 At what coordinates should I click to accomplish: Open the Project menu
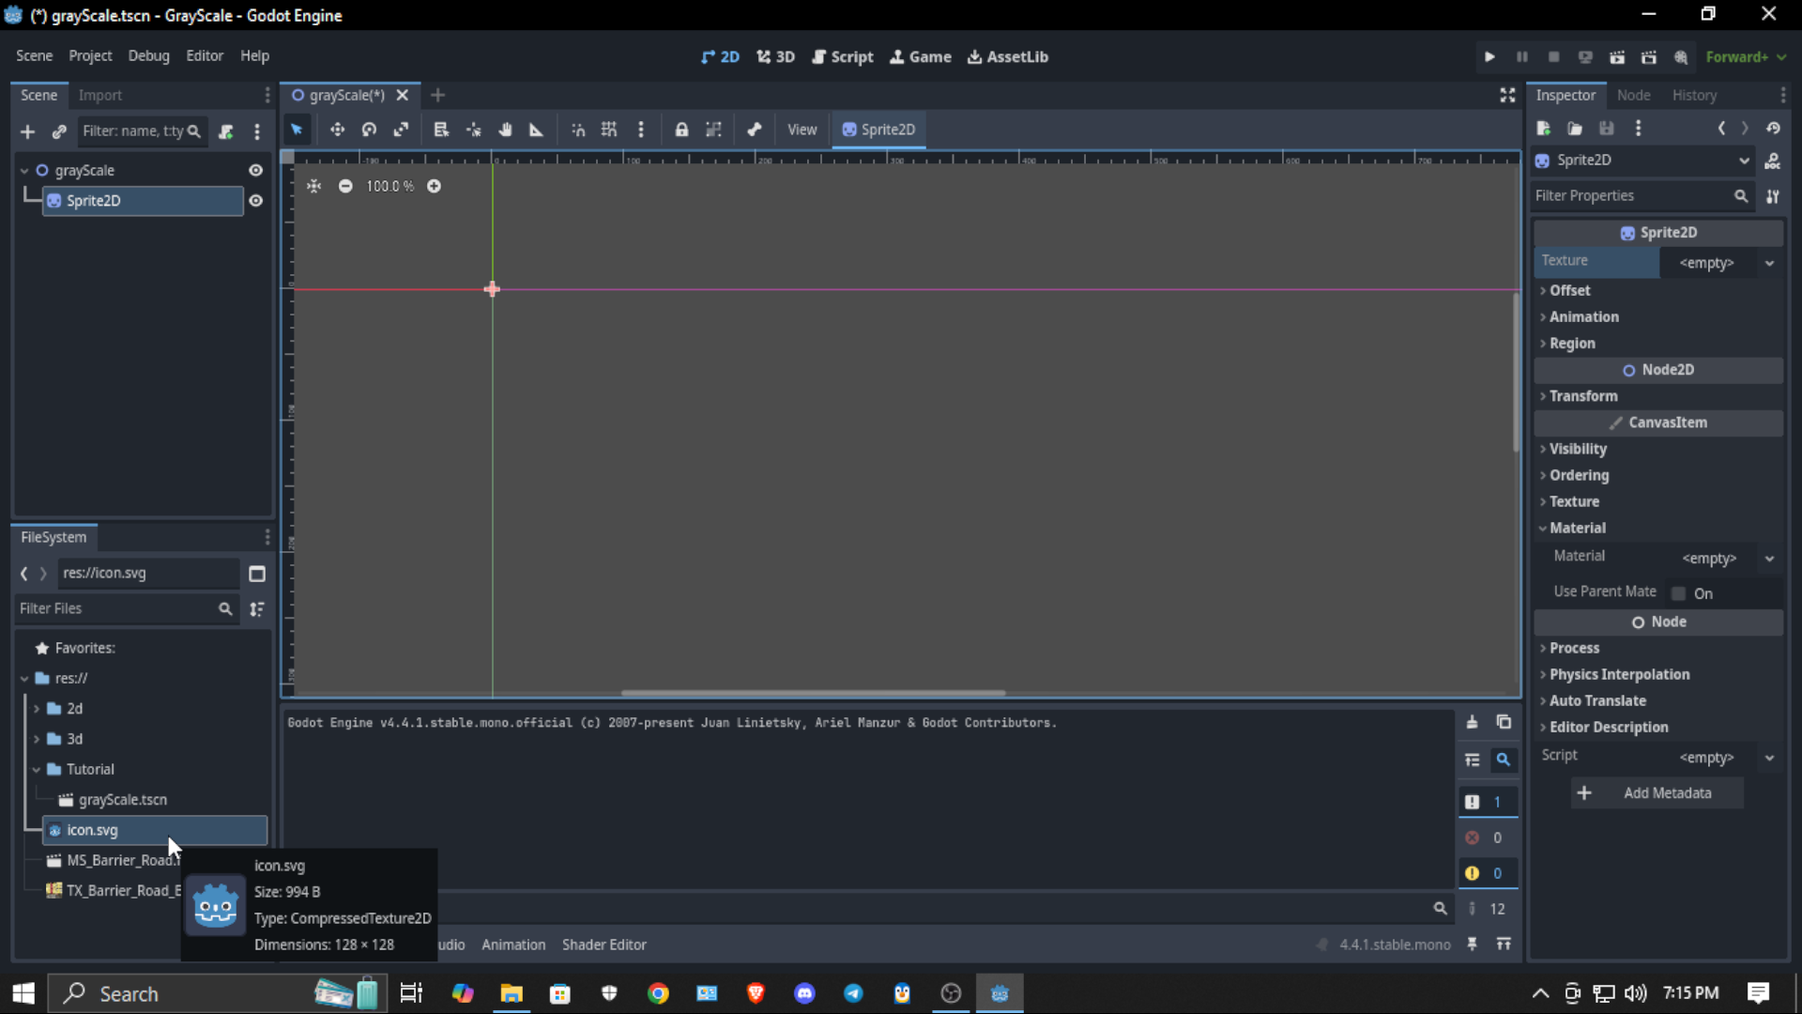(x=90, y=56)
